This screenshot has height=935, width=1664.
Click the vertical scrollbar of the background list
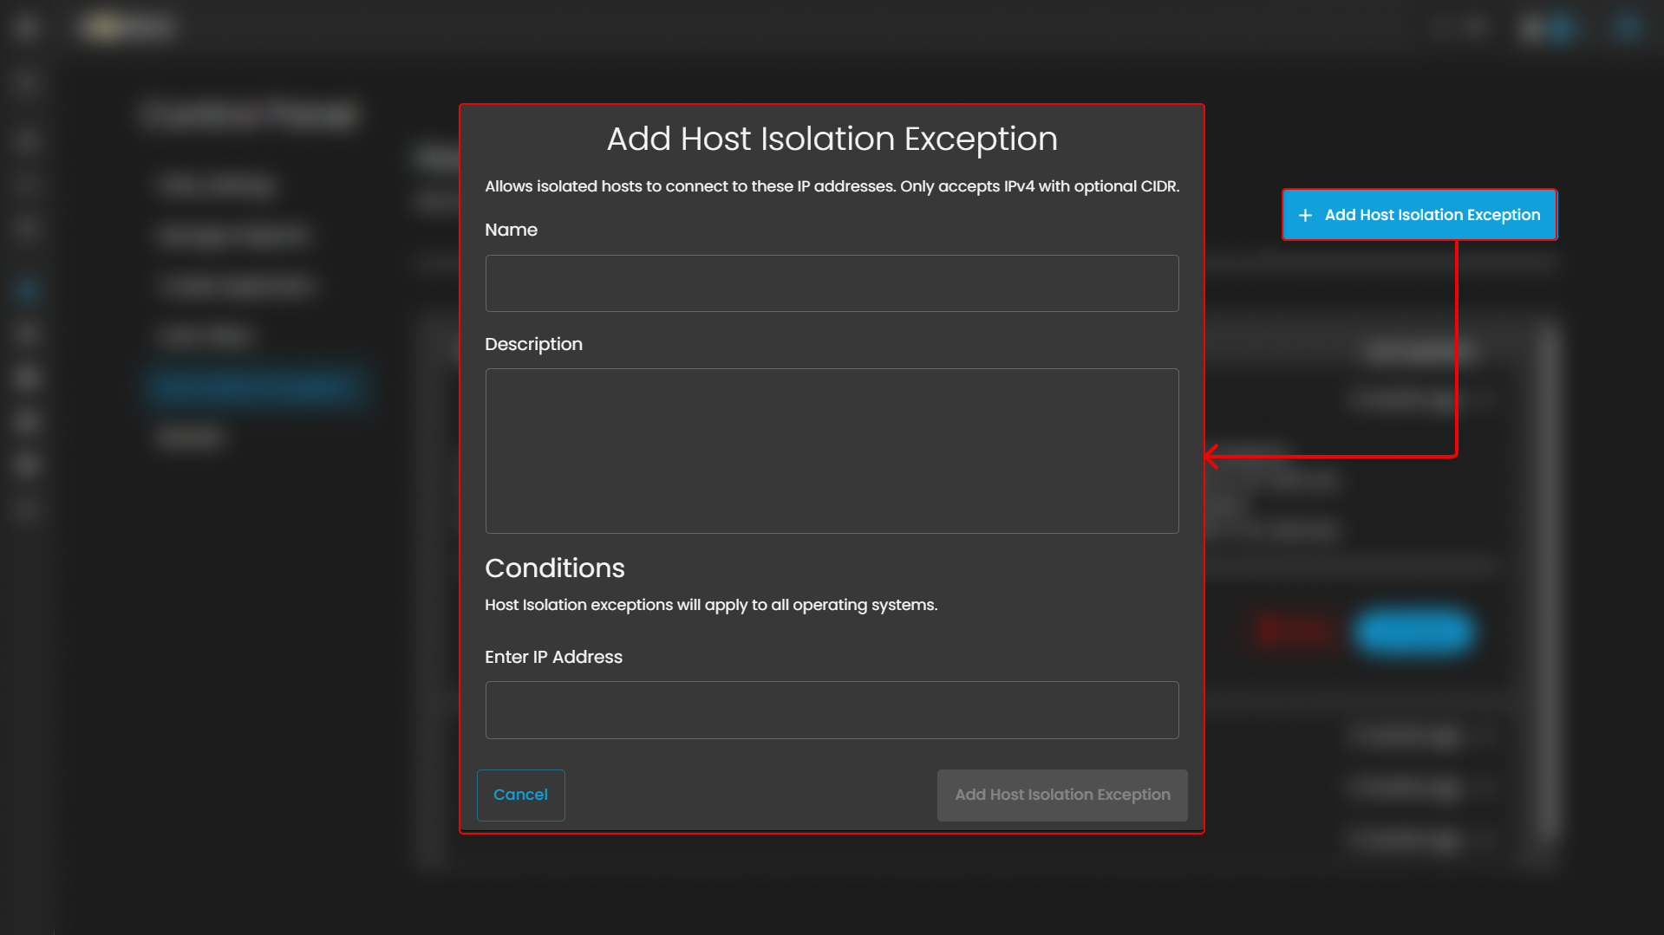tap(1549, 581)
